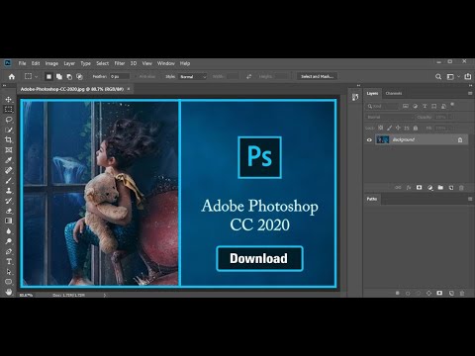Viewport: 475px width, 356px height.
Task: Toggle adjustment layer filter icon
Action: coord(416,106)
